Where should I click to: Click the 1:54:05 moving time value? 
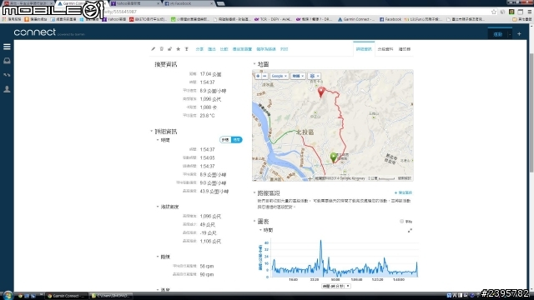[207, 157]
